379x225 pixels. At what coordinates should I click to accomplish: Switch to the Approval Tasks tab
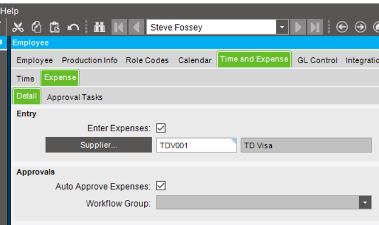(75, 97)
